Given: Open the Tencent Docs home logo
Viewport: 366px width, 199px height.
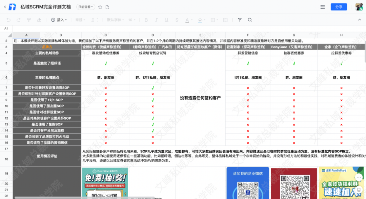Looking at the screenshot, I should 12,7.
